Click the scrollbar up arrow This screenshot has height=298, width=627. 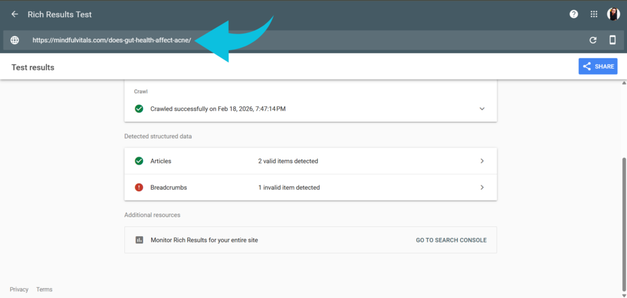[x=624, y=83]
